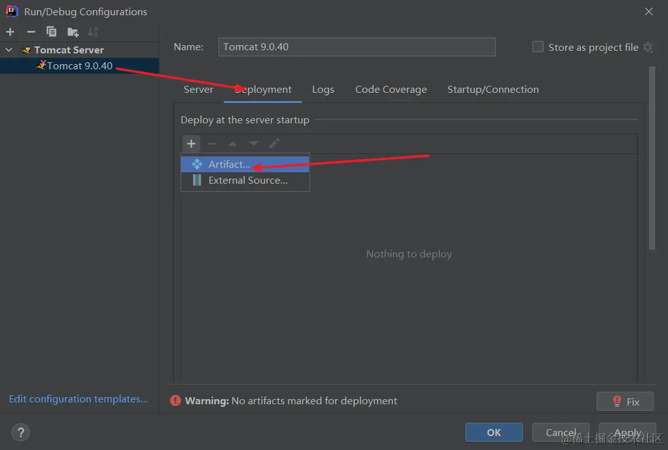The image size is (668, 450).
Task: Click the red warning icon
Action: (x=175, y=400)
